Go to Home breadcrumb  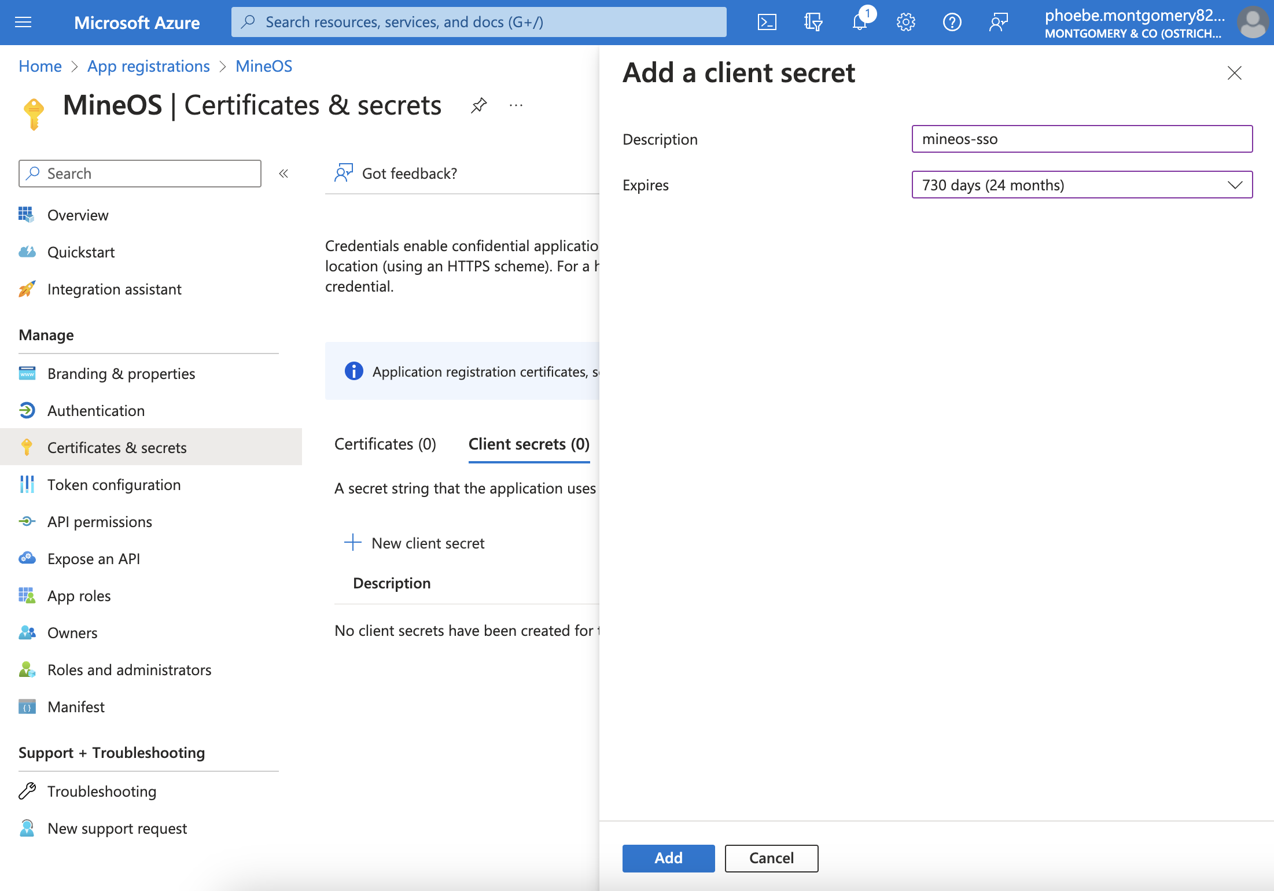40,66
